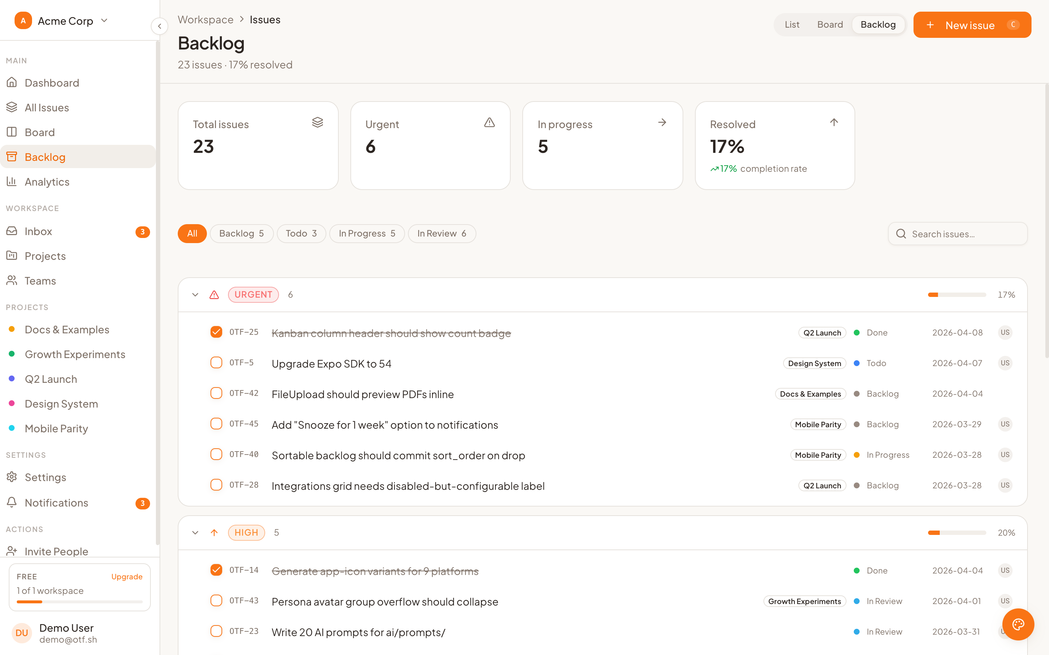The width and height of the screenshot is (1049, 655).
Task: Click the workspace usage progress bar
Action: (80, 602)
